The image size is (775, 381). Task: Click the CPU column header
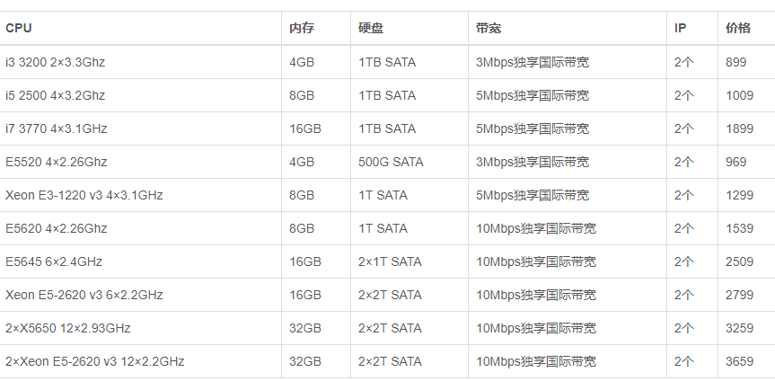coord(19,28)
